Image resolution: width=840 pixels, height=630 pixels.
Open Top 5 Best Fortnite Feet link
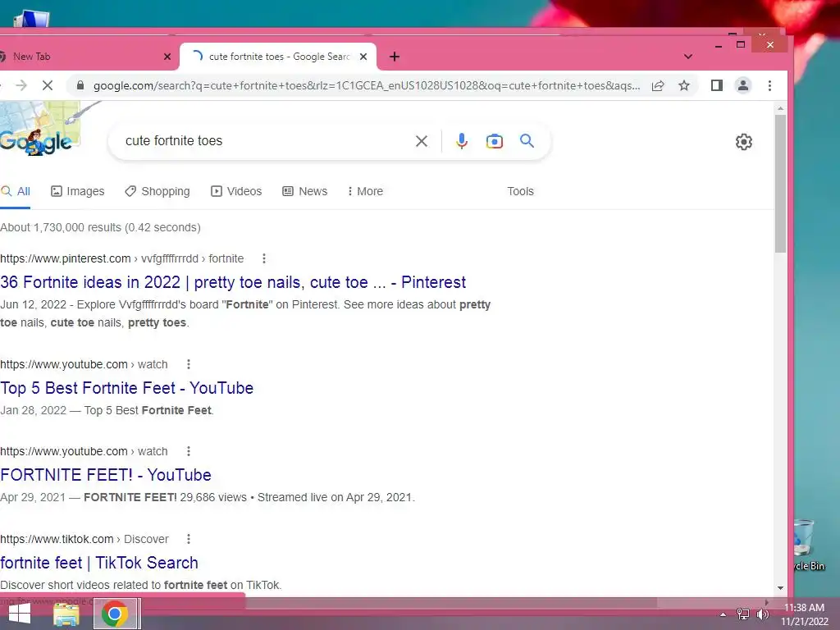[127, 388]
